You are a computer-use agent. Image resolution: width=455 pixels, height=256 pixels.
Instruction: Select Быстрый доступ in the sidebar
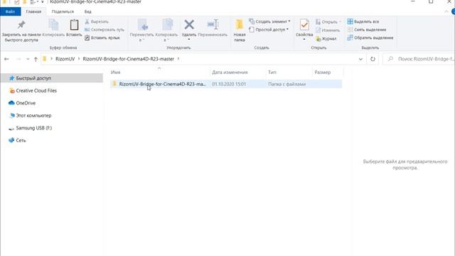click(x=52, y=78)
